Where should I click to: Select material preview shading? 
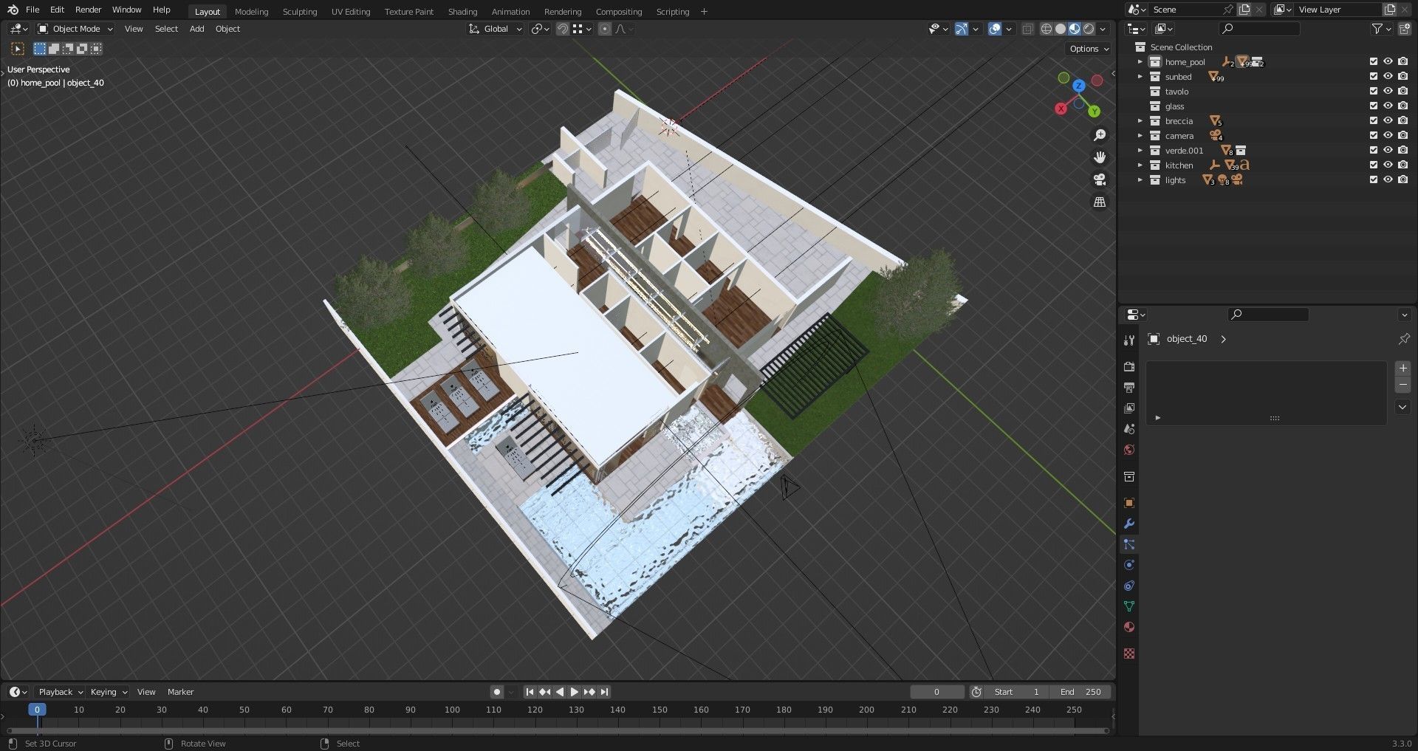(1075, 29)
